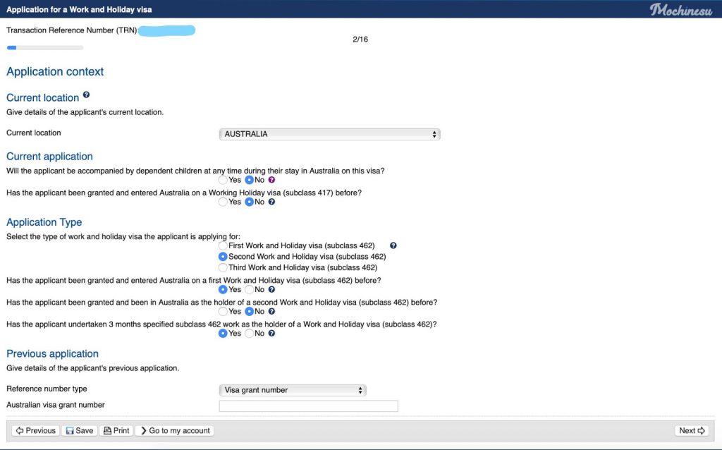Screen dimensions: 722x450
Task: Select First Work and Holiday visa option
Action: (x=224, y=245)
